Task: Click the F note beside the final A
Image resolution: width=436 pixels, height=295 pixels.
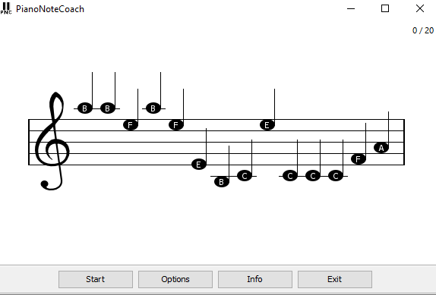Action: tap(359, 159)
